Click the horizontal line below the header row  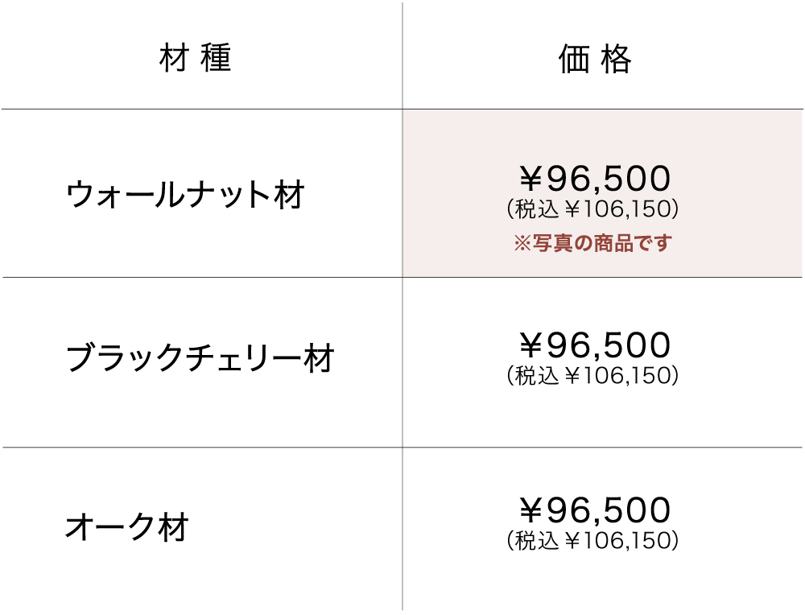[x=201, y=109]
